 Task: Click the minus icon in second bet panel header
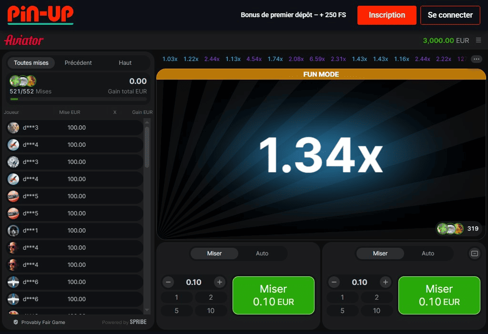coord(475,253)
